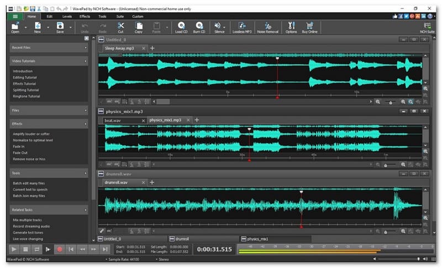Image resolution: width=442 pixels, height=268 pixels.
Task: Open the Editing Tutorial link
Action: tap(25, 77)
